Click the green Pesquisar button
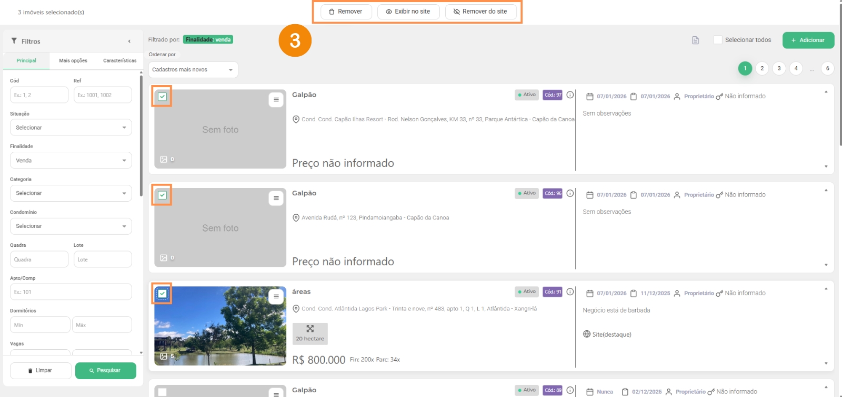This screenshot has height=397, width=842. pyautogui.click(x=105, y=371)
